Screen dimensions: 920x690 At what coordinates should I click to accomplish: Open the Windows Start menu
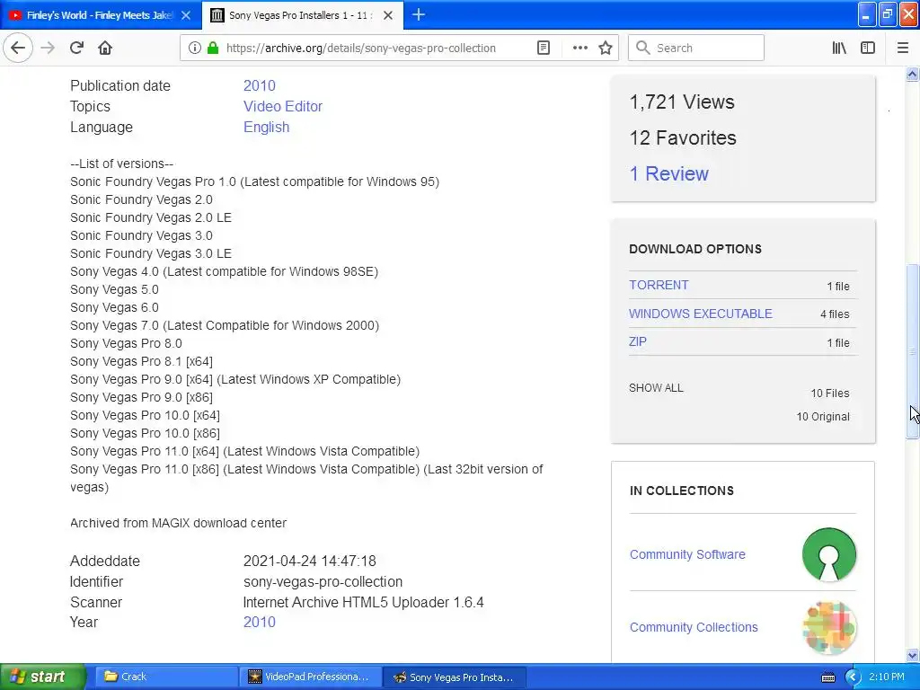[x=42, y=677]
